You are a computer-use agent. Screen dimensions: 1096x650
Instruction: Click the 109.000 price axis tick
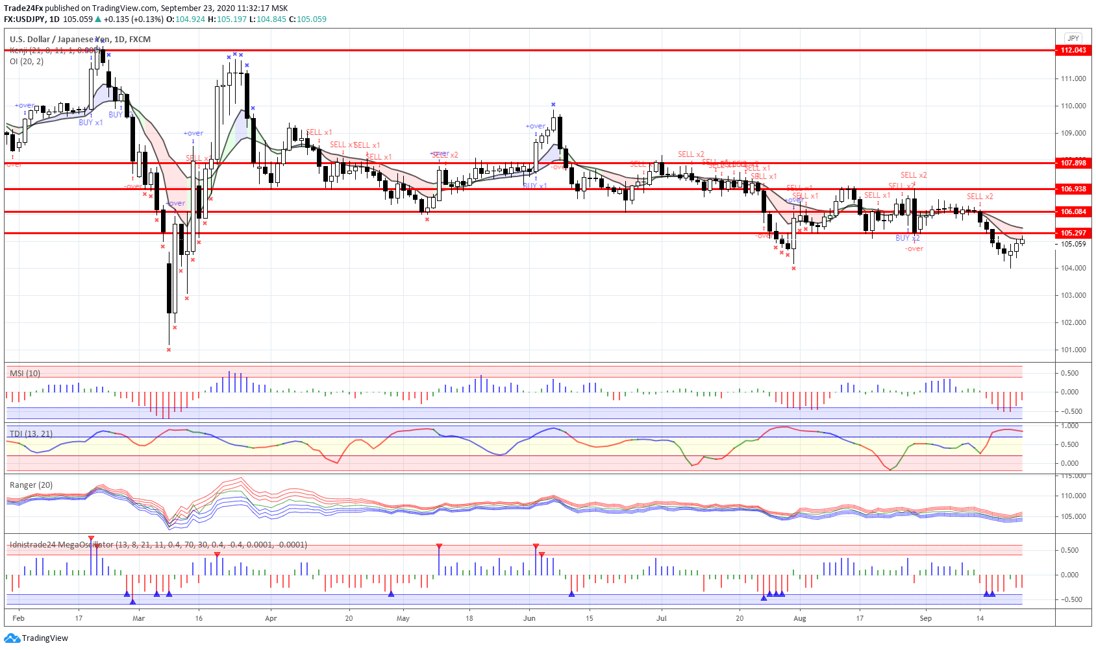(1073, 133)
